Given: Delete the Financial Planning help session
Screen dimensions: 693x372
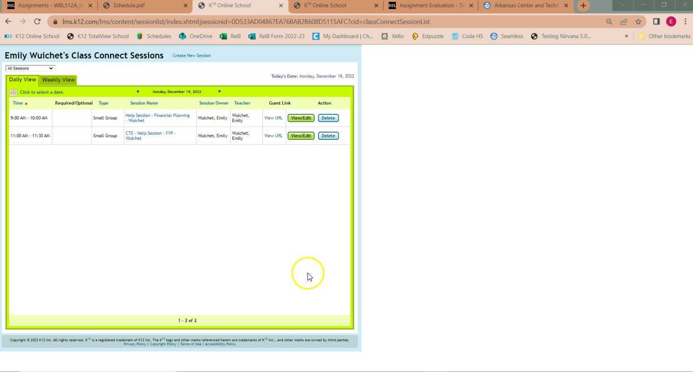Looking at the screenshot, I should coord(328,118).
